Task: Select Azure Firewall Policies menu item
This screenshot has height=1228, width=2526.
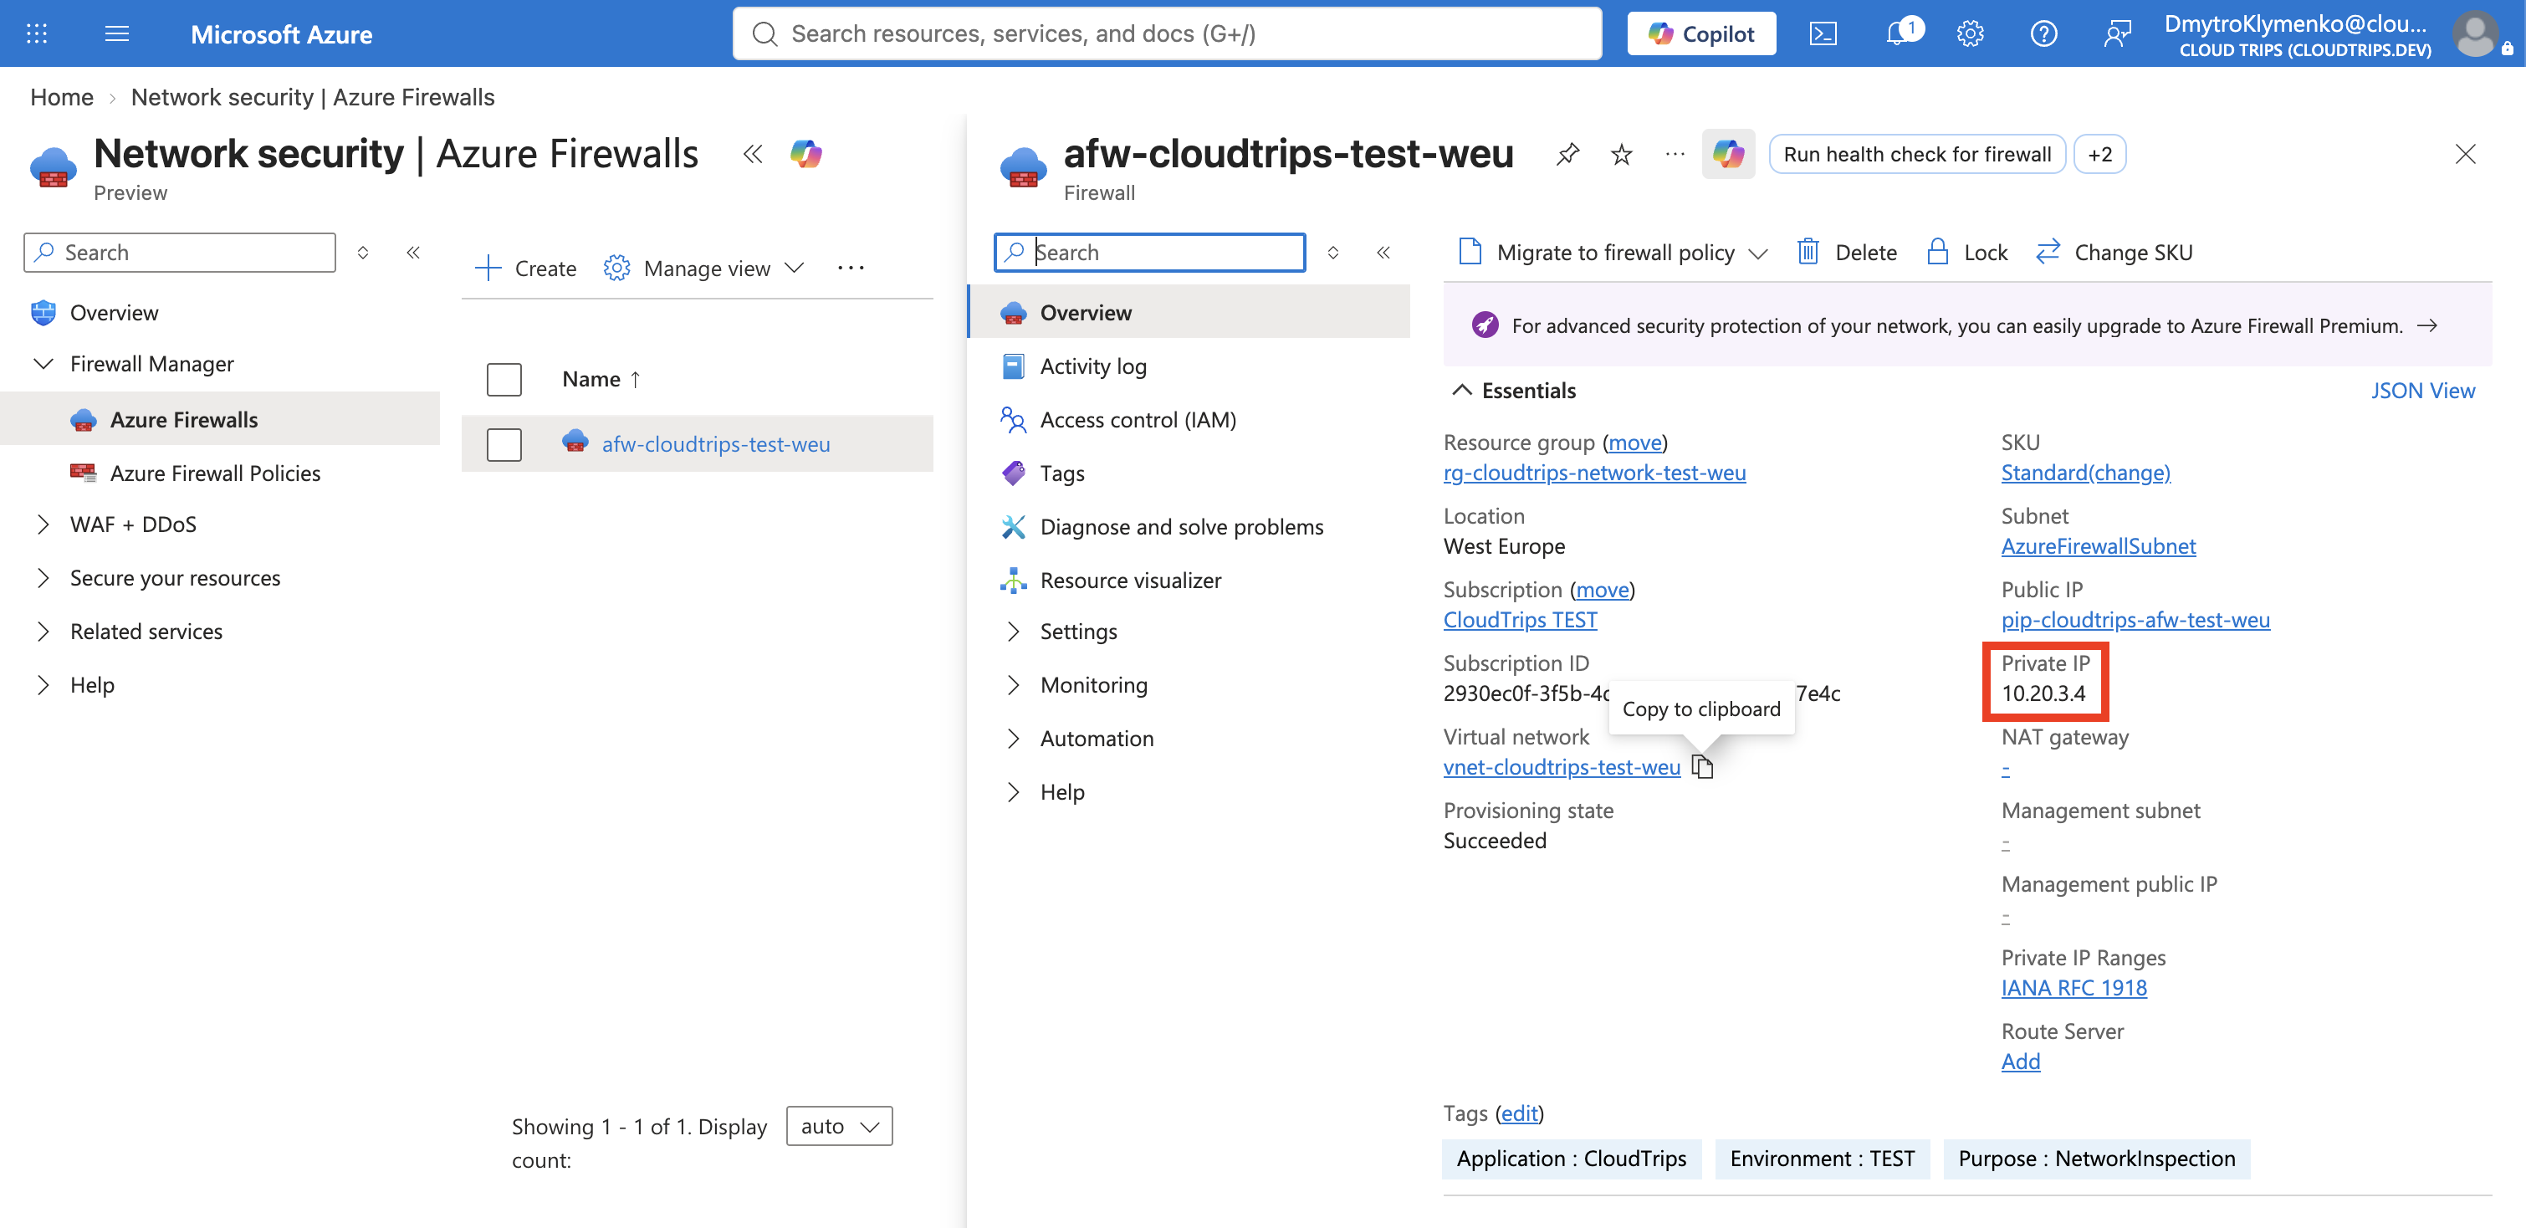Action: (x=215, y=473)
